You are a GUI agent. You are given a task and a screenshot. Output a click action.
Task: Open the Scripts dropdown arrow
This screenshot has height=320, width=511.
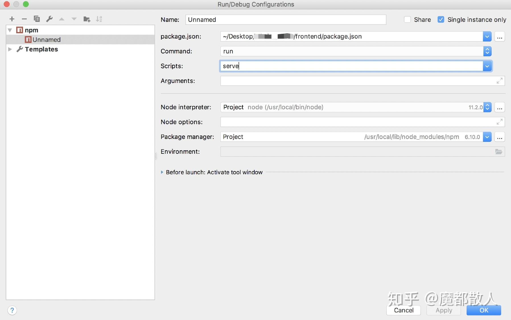pyautogui.click(x=487, y=66)
